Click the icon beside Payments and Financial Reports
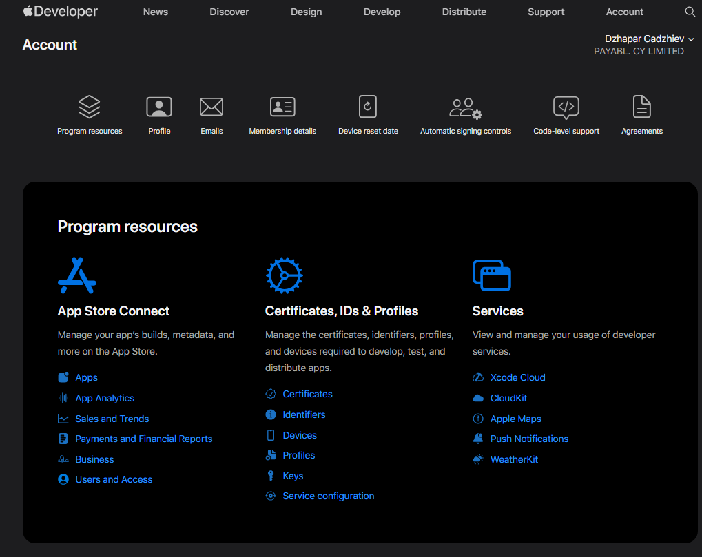 [x=63, y=439]
